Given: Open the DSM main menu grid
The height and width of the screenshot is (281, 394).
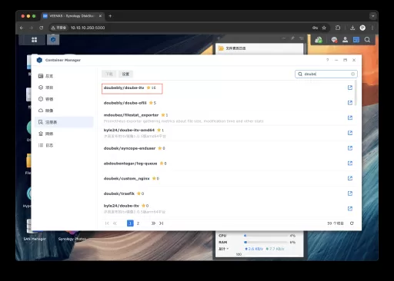Looking at the screenshot, I should click(x=34, y=40).
